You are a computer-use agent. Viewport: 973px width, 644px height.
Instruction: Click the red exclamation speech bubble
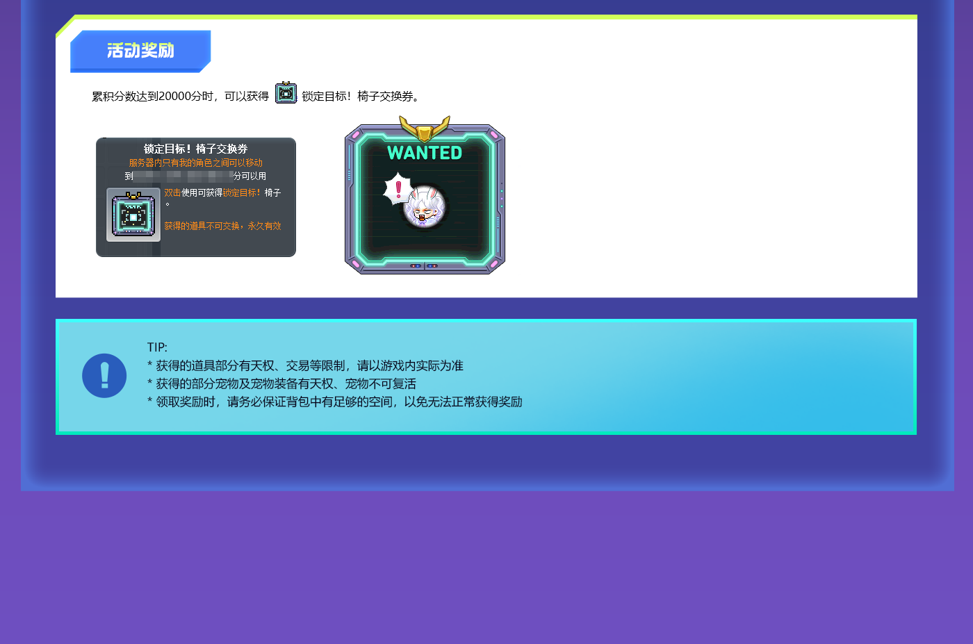398,188
